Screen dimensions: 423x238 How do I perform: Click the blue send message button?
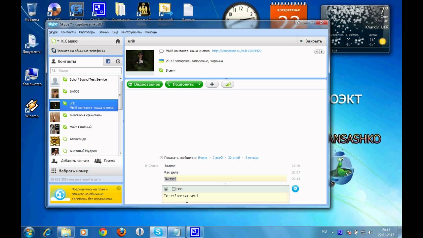click(x=295, y=188)
